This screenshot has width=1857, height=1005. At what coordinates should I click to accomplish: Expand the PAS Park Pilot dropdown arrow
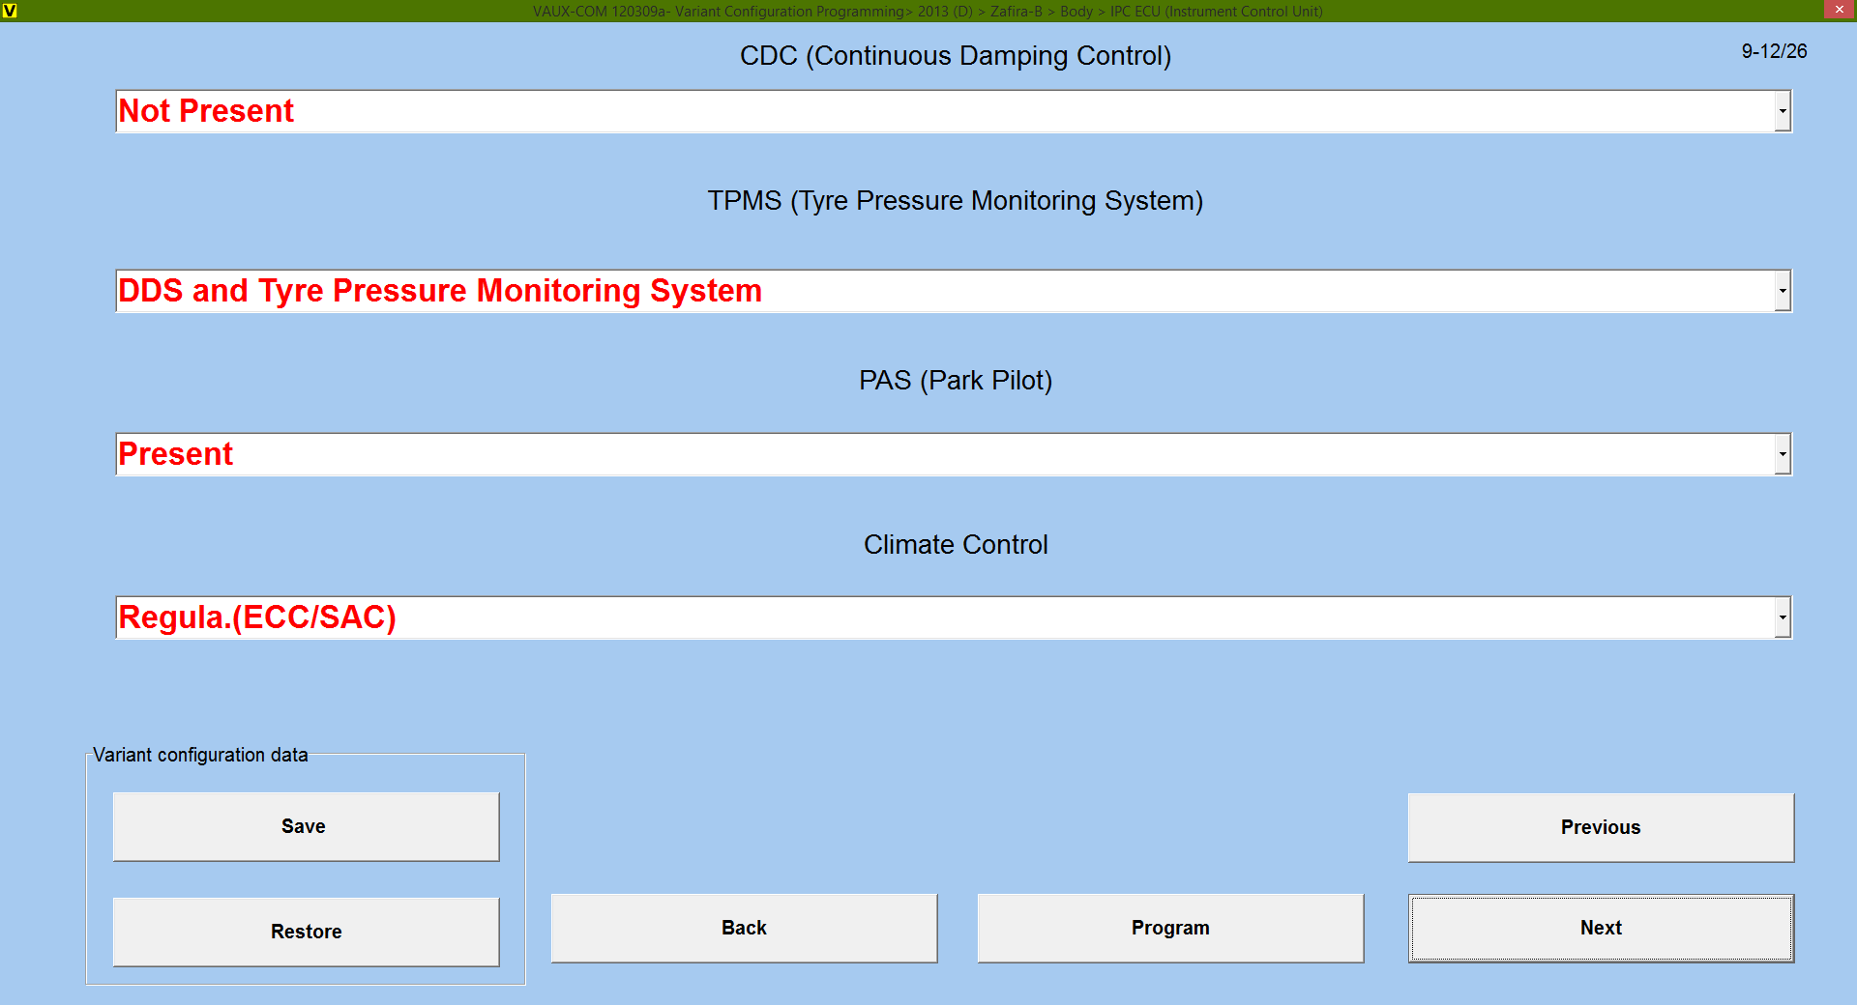[1782, 454]
